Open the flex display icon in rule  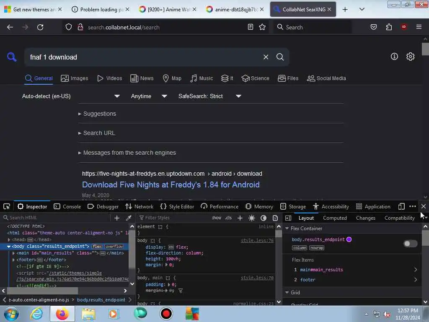pos(171,247)
